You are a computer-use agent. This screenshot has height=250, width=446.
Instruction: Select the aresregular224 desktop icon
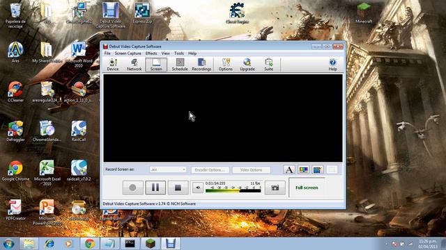click(x=47, y=92)
